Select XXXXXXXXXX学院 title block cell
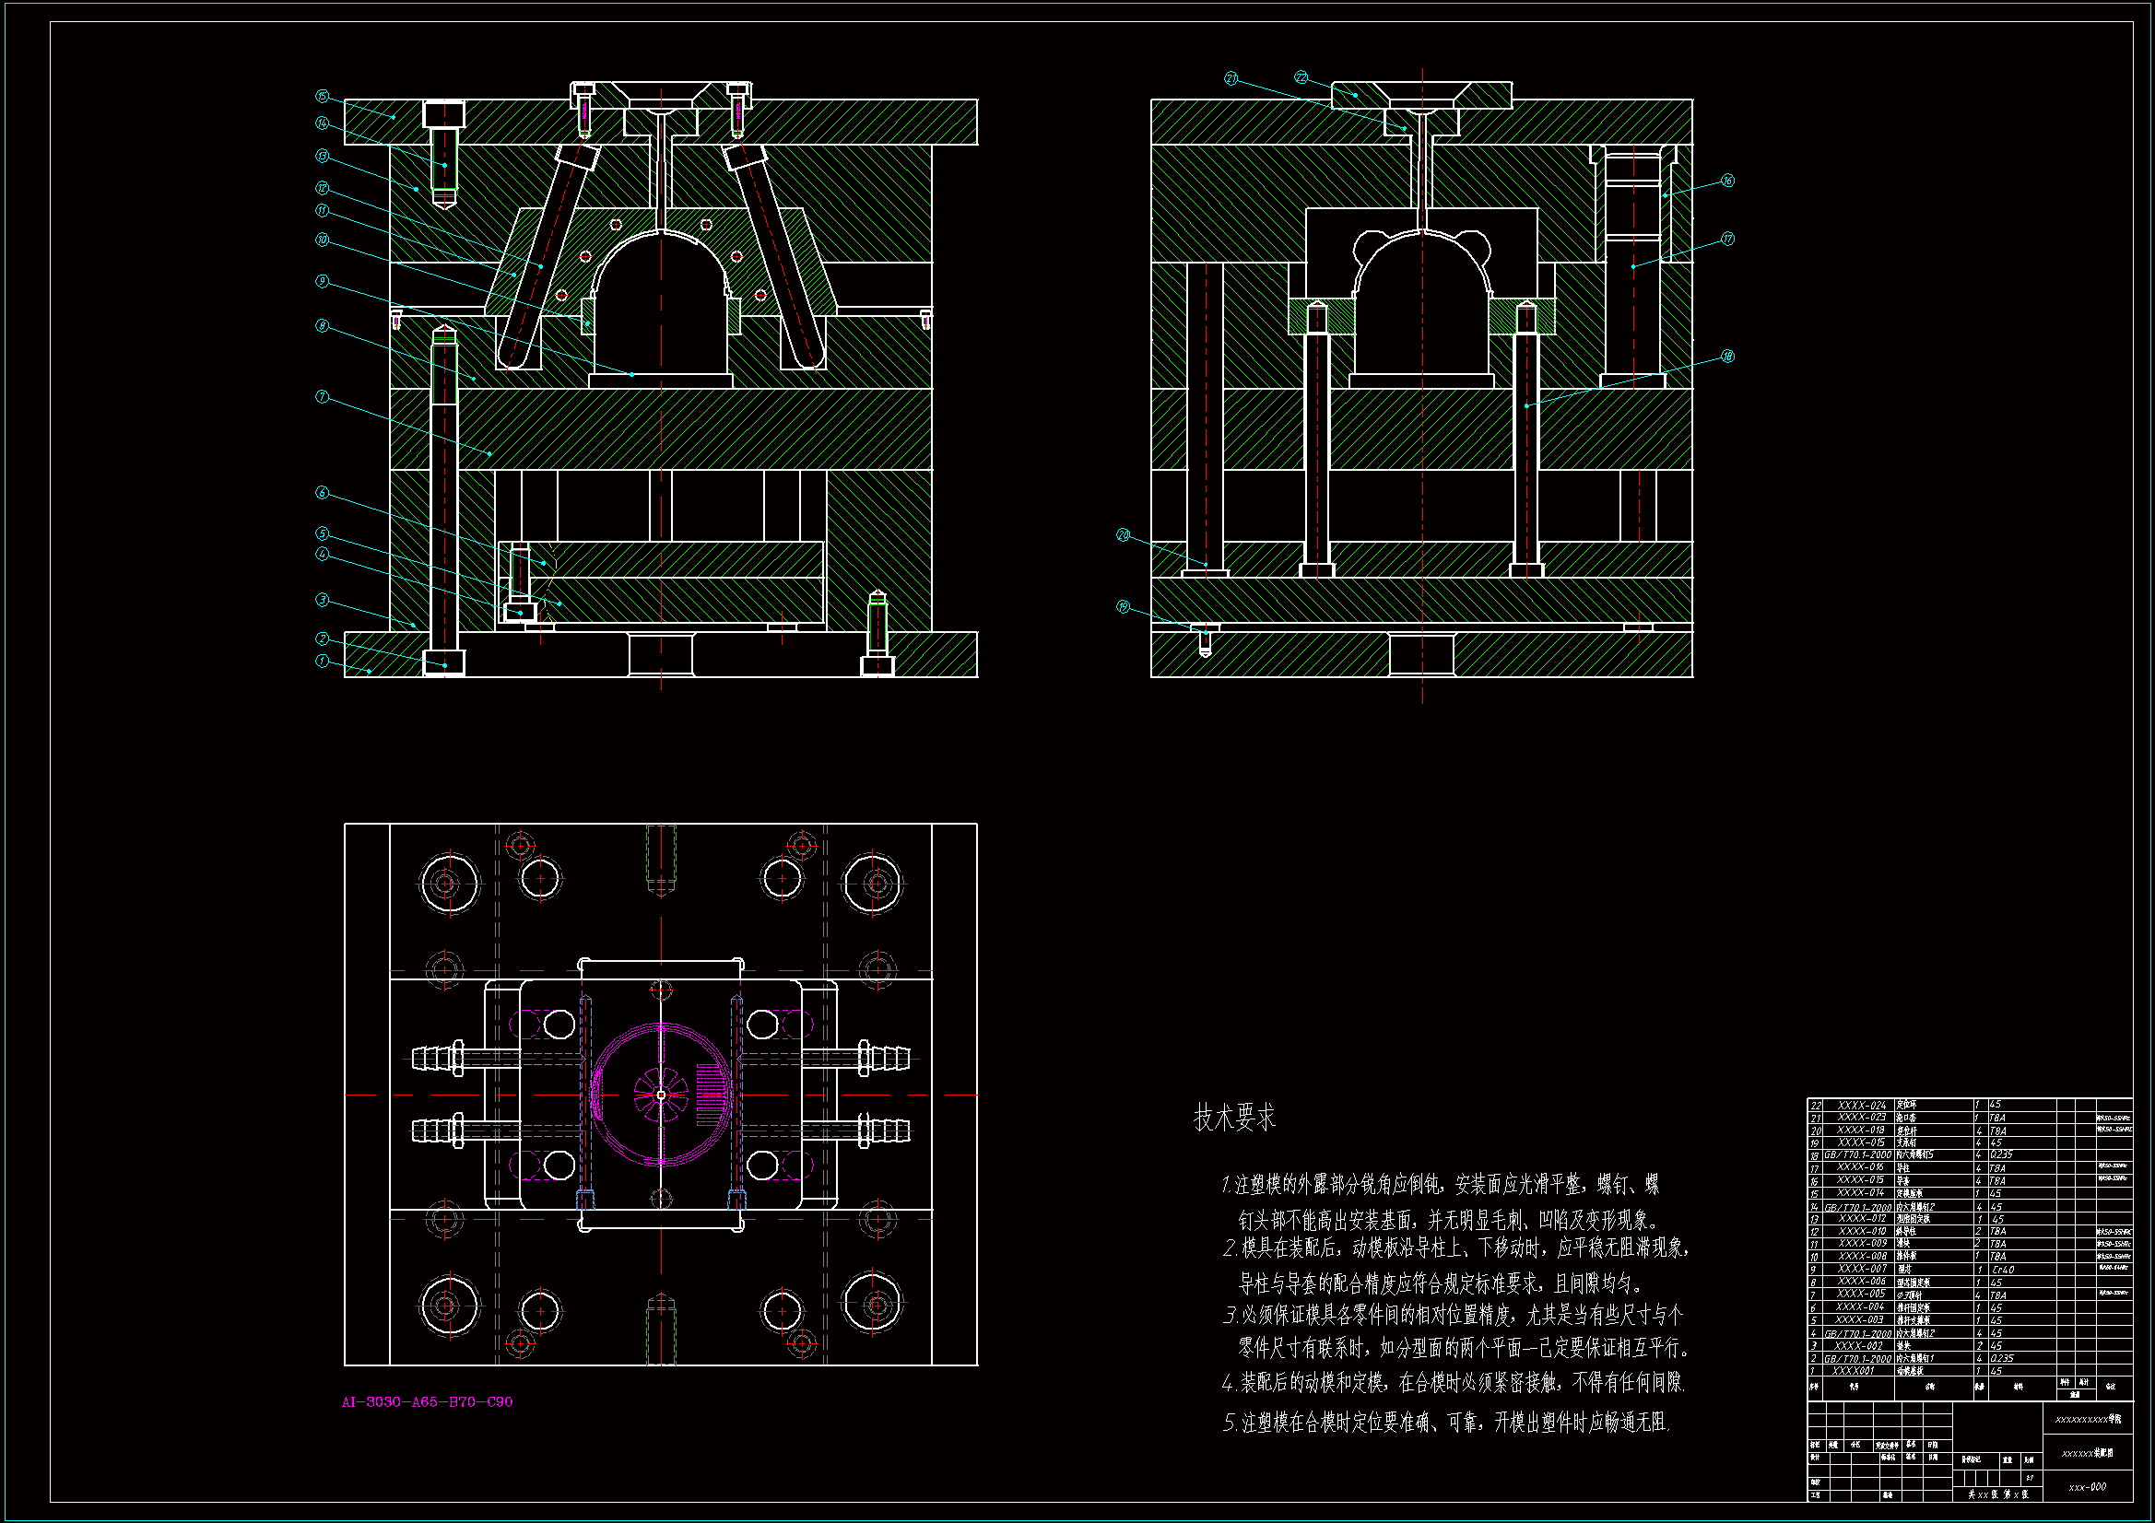The height and width of the screenshot is (1523, 2155). pyautogui.click(x=2088, y=1420)
